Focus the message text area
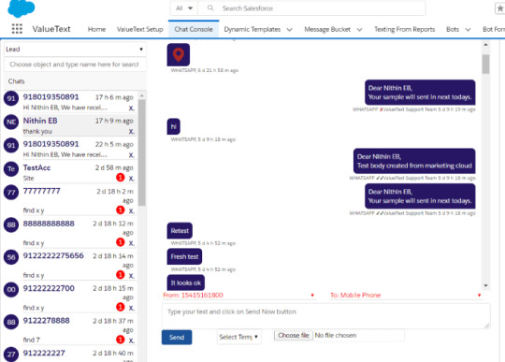This screenshot has width=505, height=362. tap(326, 316)
